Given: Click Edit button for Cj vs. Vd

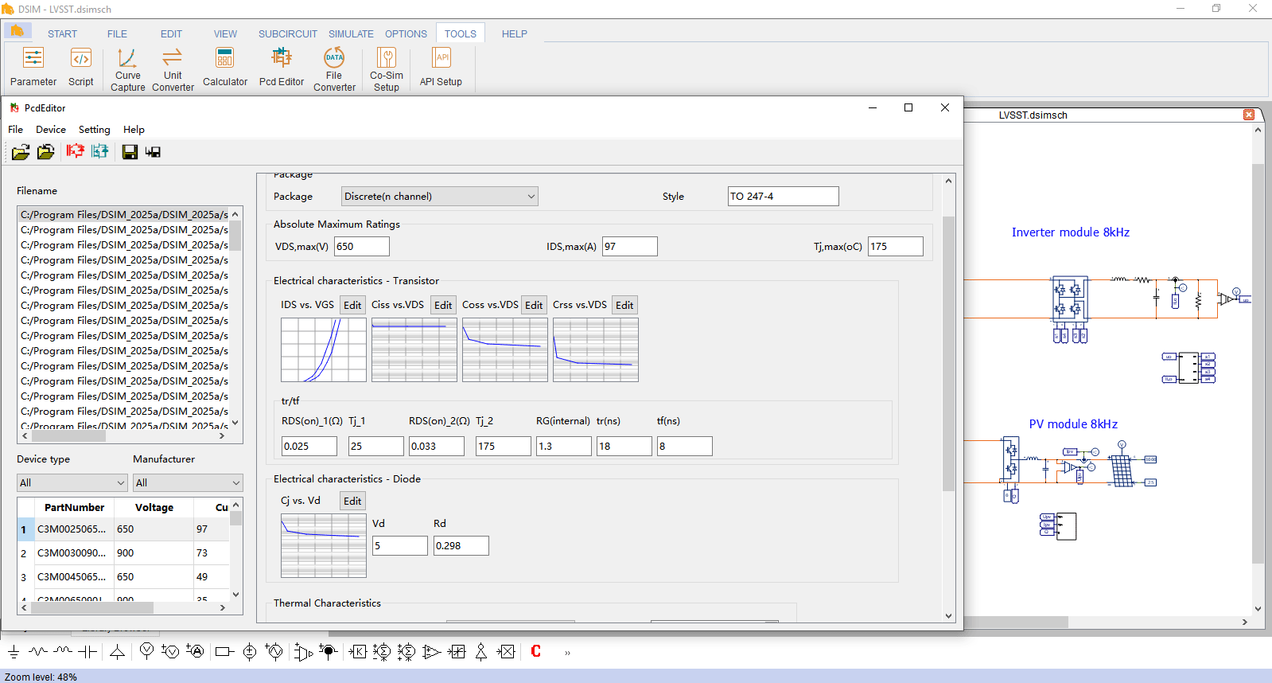Looking at the screenshot, I should point(352,502).
